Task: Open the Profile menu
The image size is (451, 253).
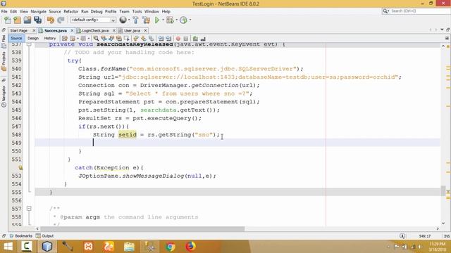Action: [111, 11]
